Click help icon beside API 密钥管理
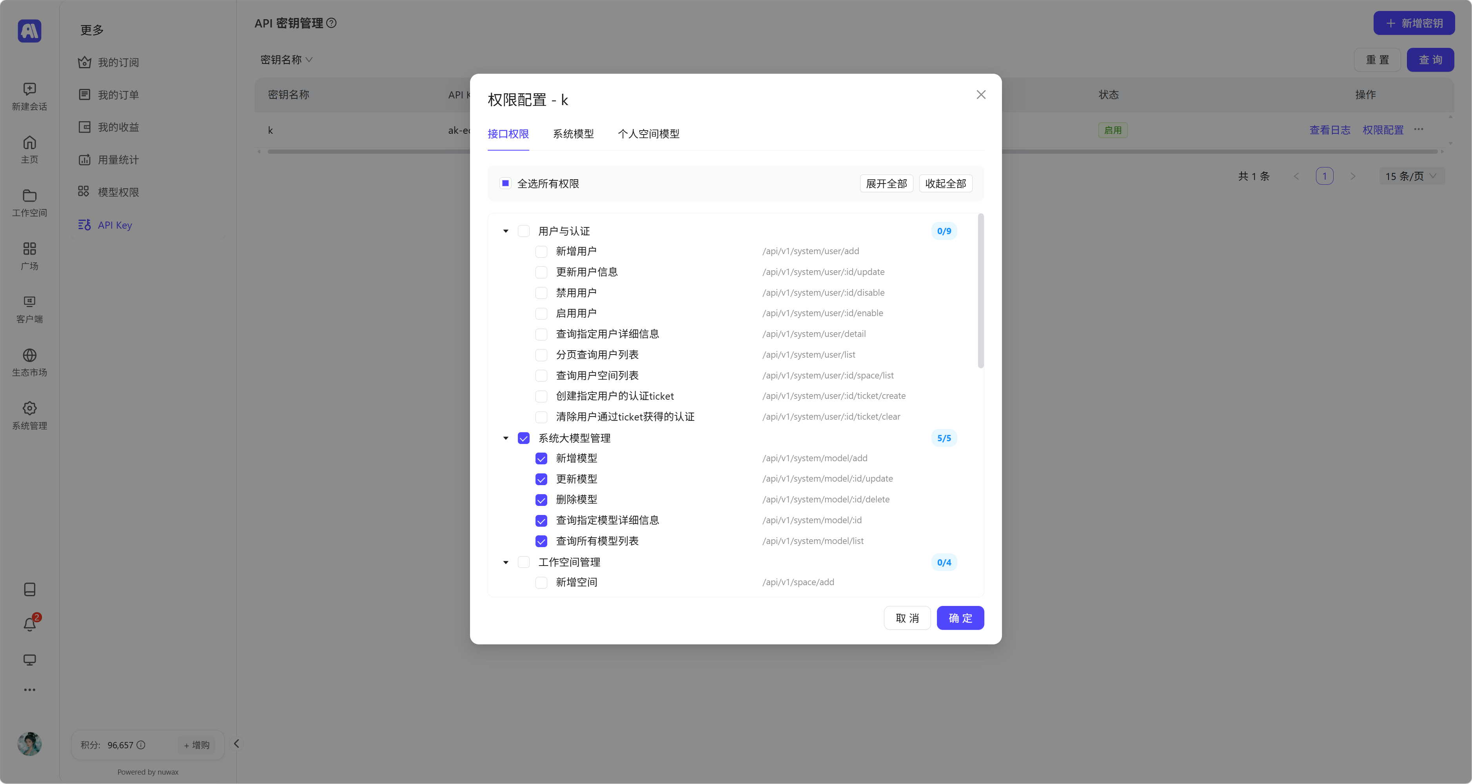 coord(331,23)
